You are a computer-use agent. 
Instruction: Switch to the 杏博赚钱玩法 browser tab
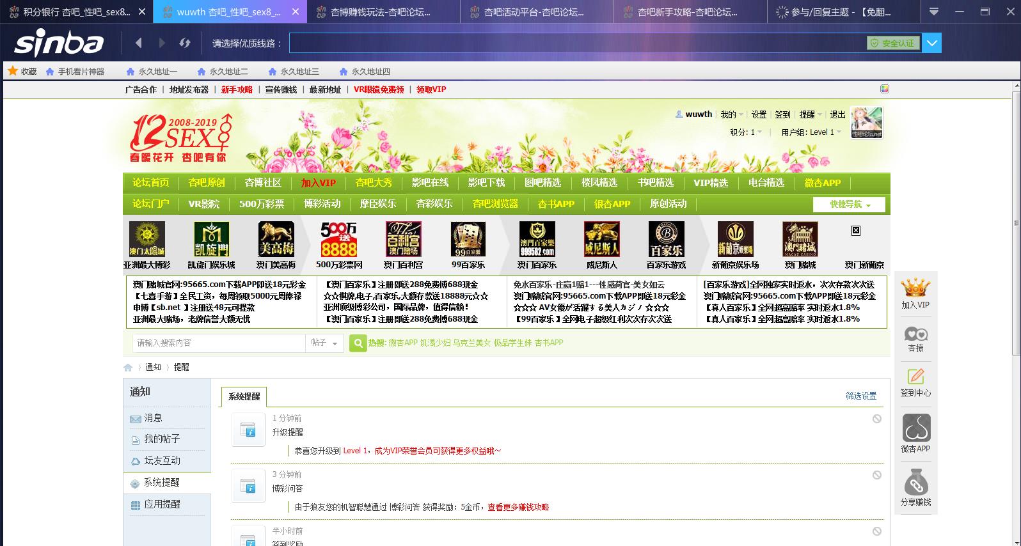click(383, 12)
